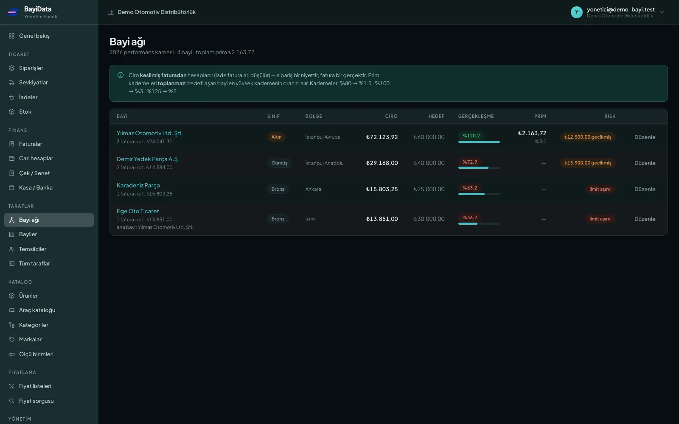This screenshot has height=424, width=679.
Task: Expand the user account chevron dropdown
Action: pyautogui.click(x=662, y=12)
